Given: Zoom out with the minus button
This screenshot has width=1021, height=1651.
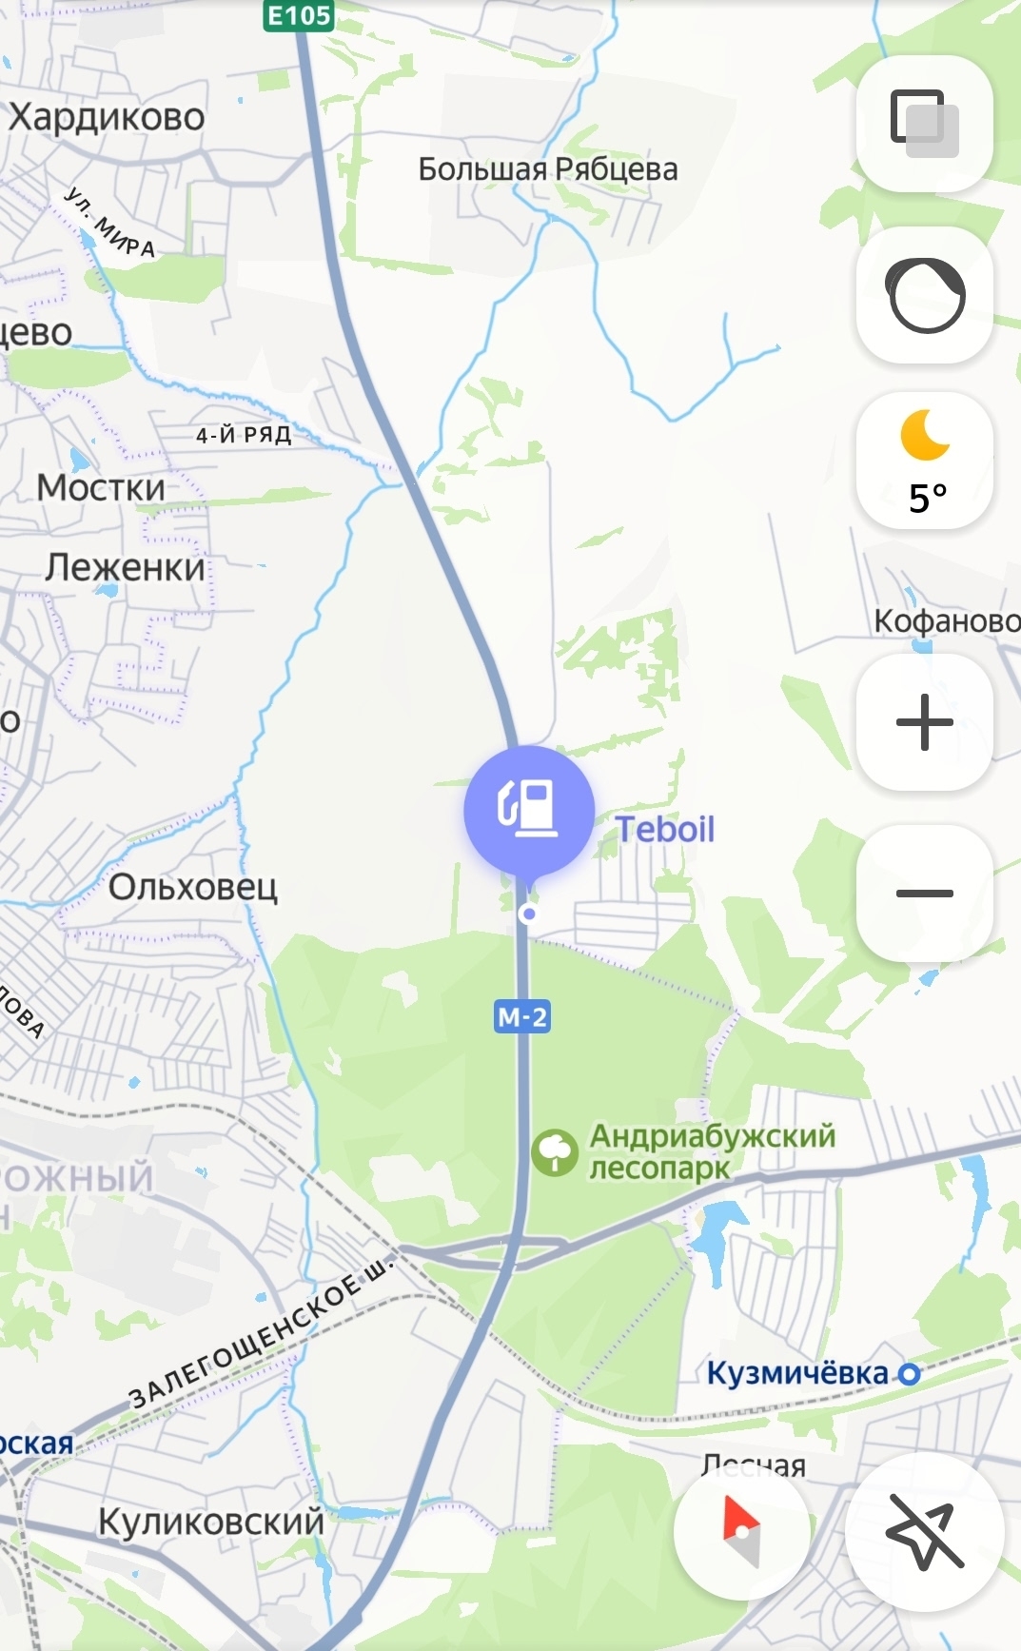Looking at the screenshot, I should pos(925,894).
